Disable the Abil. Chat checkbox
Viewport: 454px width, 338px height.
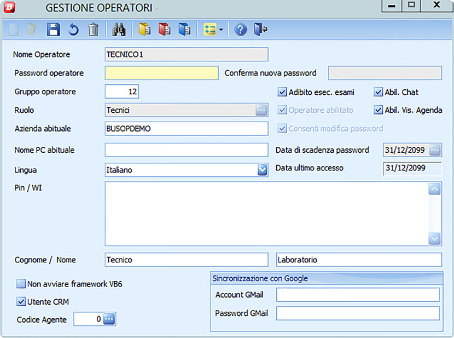coord(379,92)
